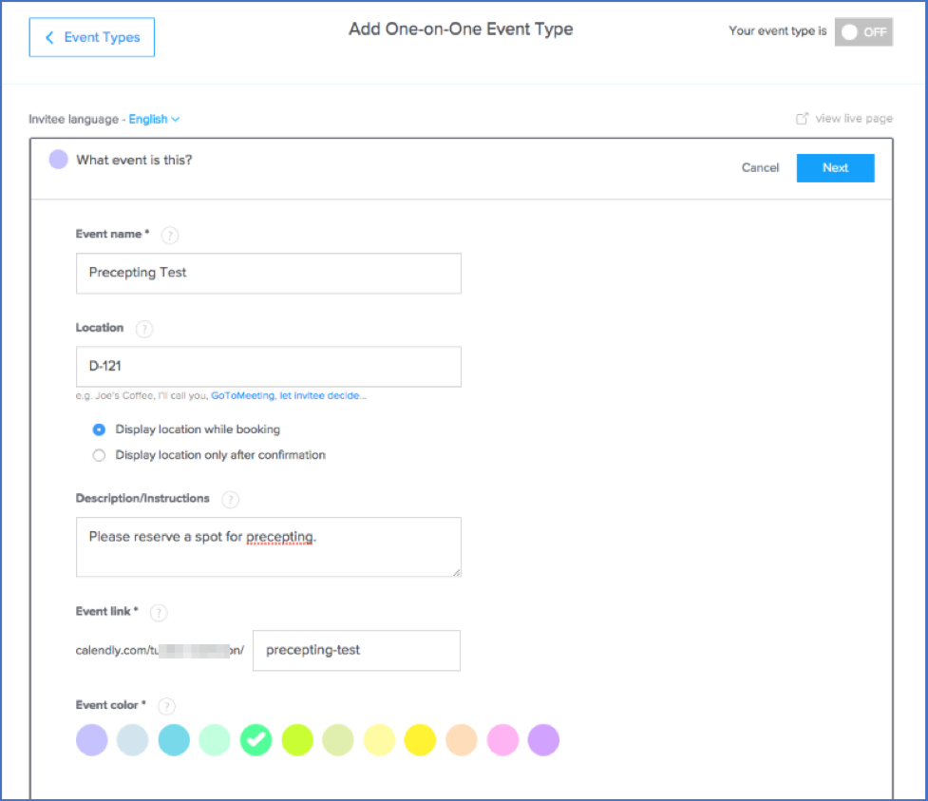
Task: Choose the purple color swatch
Action: tap(543, 740)
